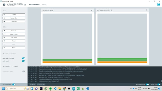This screenshot has width=162, height=91.
Task: Eject the J-Link V9.3 Plus device
Action: coord(25,5)
